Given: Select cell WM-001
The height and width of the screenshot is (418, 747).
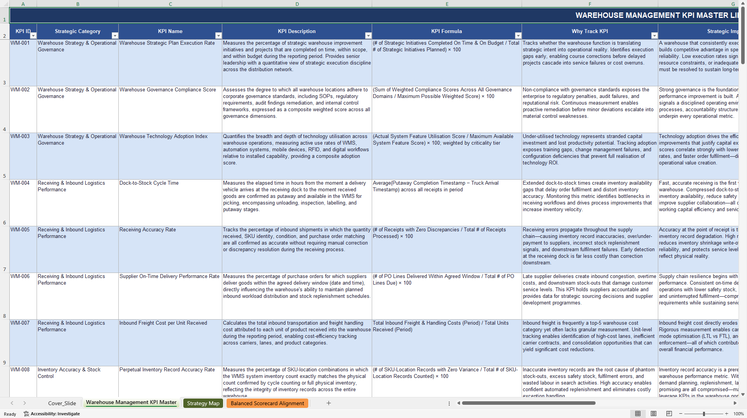Looking at the screenshot, I should click(x=23, y=63).
